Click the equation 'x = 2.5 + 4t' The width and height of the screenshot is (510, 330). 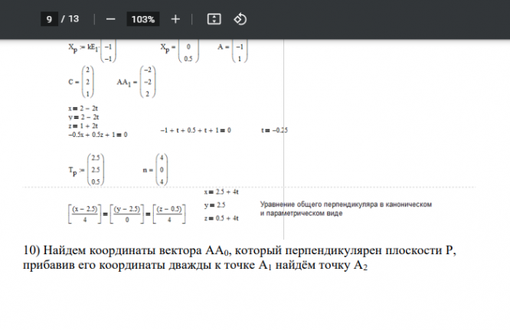point(221,192)
